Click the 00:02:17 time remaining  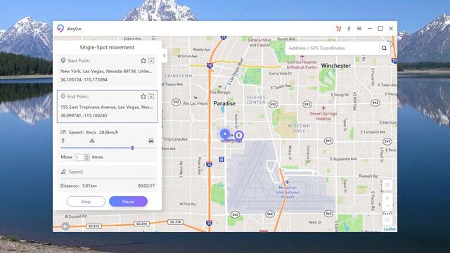pyautogui.click(x=146, y=186)
